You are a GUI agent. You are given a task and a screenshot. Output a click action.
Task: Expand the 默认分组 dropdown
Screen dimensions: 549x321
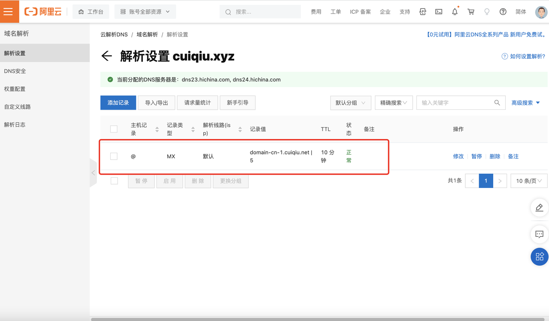[350, 103]
